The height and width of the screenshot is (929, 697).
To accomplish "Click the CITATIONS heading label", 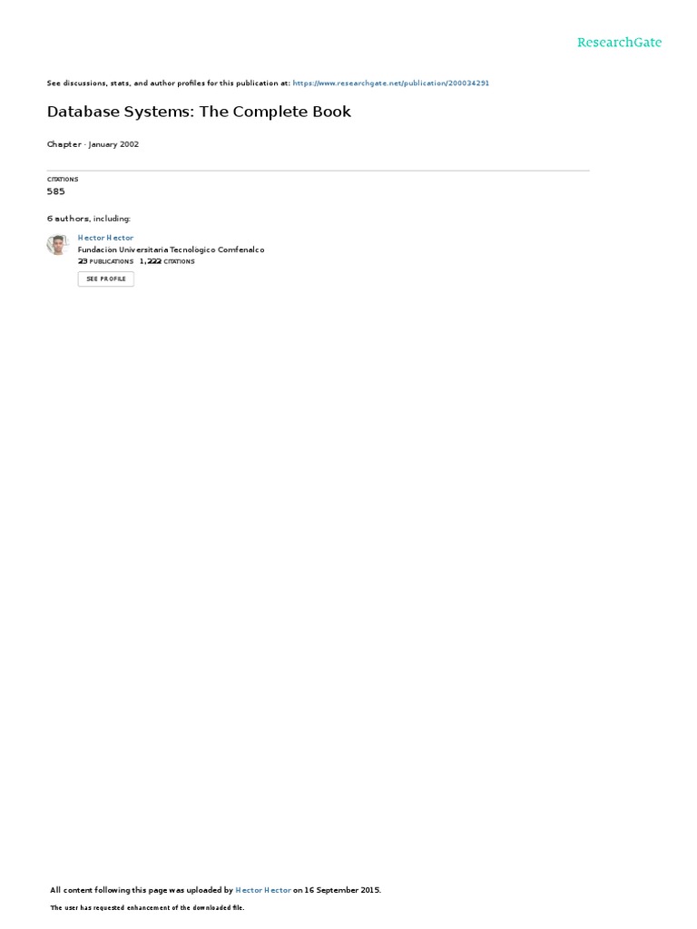I will (x=63, y=179).
